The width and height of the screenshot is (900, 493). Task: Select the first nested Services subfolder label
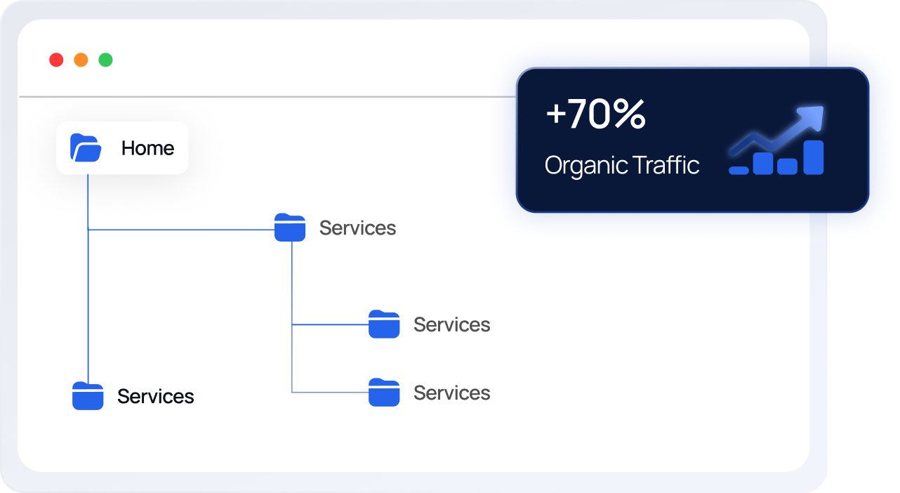tap(451, 324)
